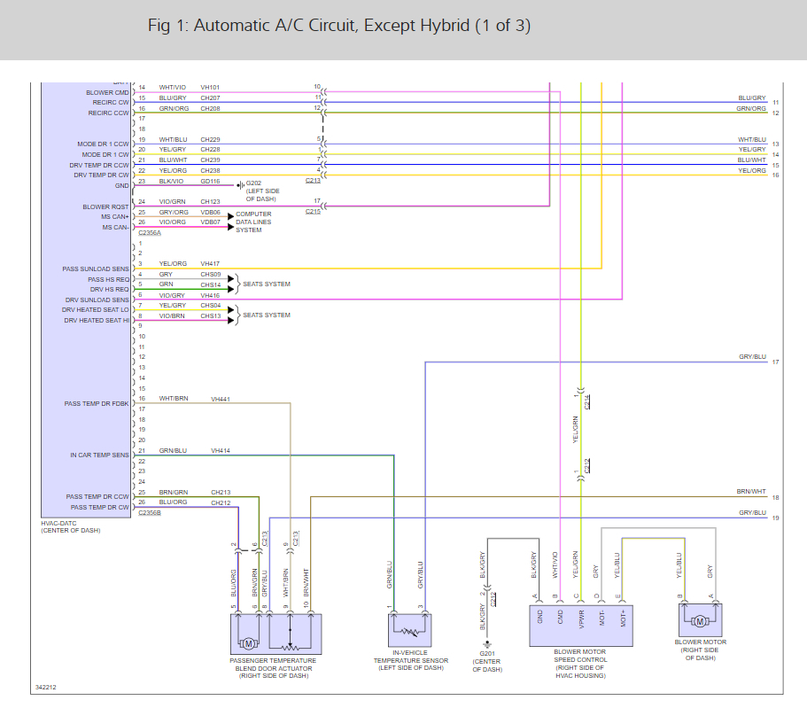Click the Blower Motor symbol on the right
The height and width of the screenshot is (716, 807).
tap(700, 621)
